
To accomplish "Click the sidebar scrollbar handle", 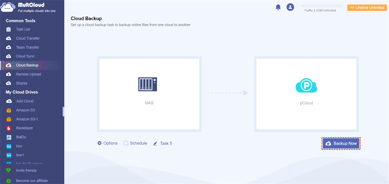I will pyautogui.click(x=64, y=112).
